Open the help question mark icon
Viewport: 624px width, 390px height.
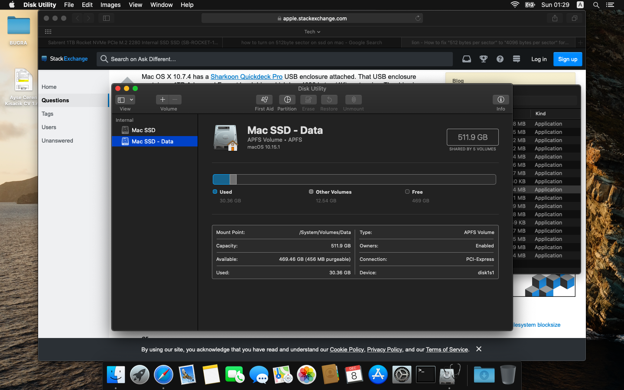point(500,59)
